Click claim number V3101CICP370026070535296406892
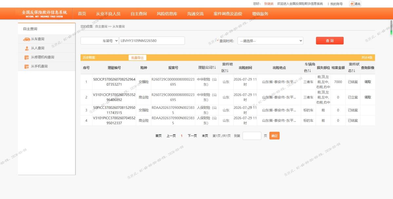393x199 pixels. [x=114, y=97]
